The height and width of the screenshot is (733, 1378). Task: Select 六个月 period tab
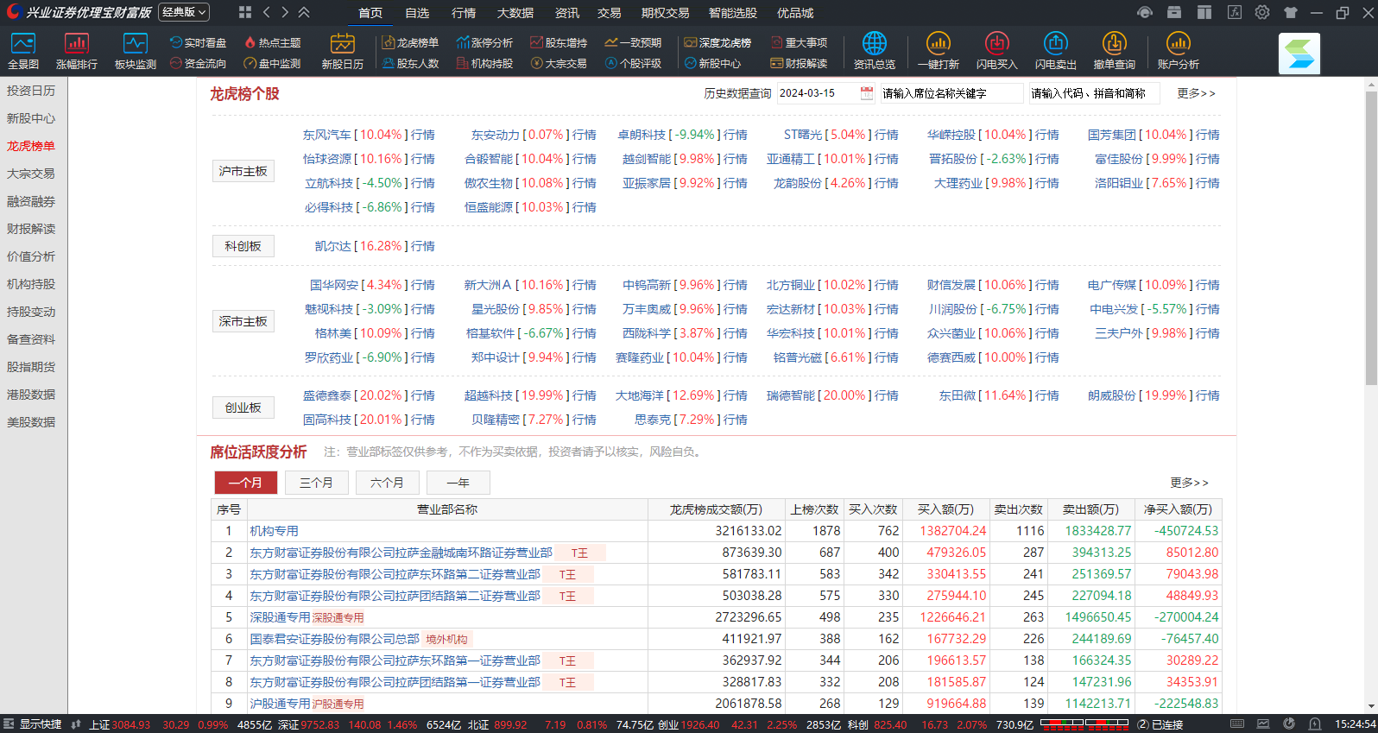(387, 483)
